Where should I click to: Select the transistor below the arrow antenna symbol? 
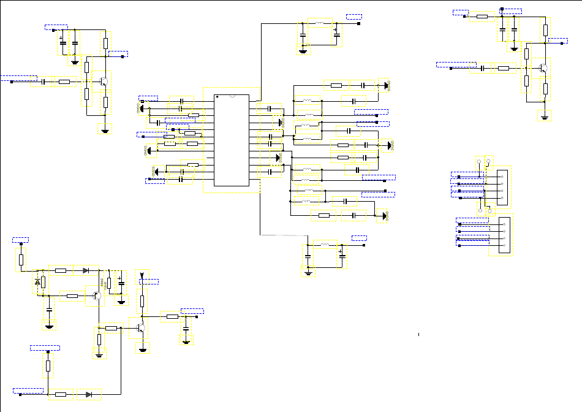click(x=140, y=327)
